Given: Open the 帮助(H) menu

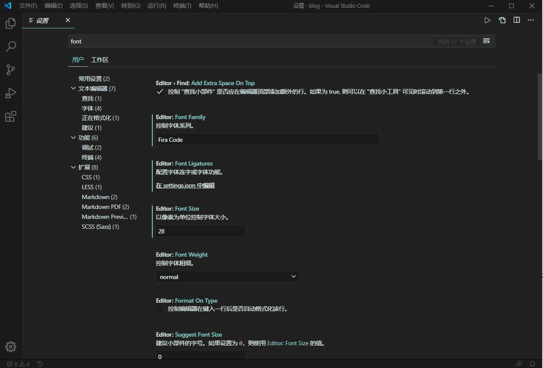Looking at the screenshot, I should point(208,6).
